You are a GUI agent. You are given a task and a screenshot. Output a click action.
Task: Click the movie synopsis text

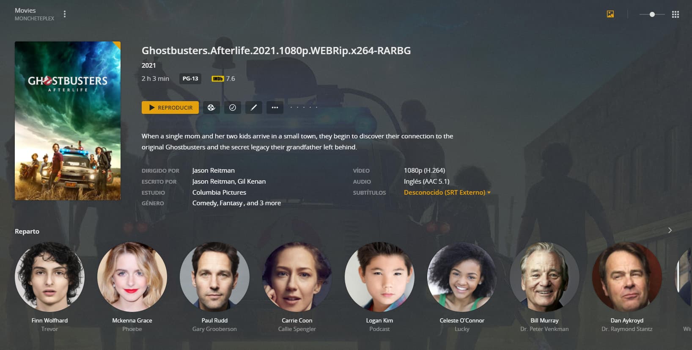point(297,142)
